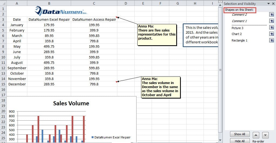Select row 15 header
This screenshot has height=143, width=276.
[3, 84]
